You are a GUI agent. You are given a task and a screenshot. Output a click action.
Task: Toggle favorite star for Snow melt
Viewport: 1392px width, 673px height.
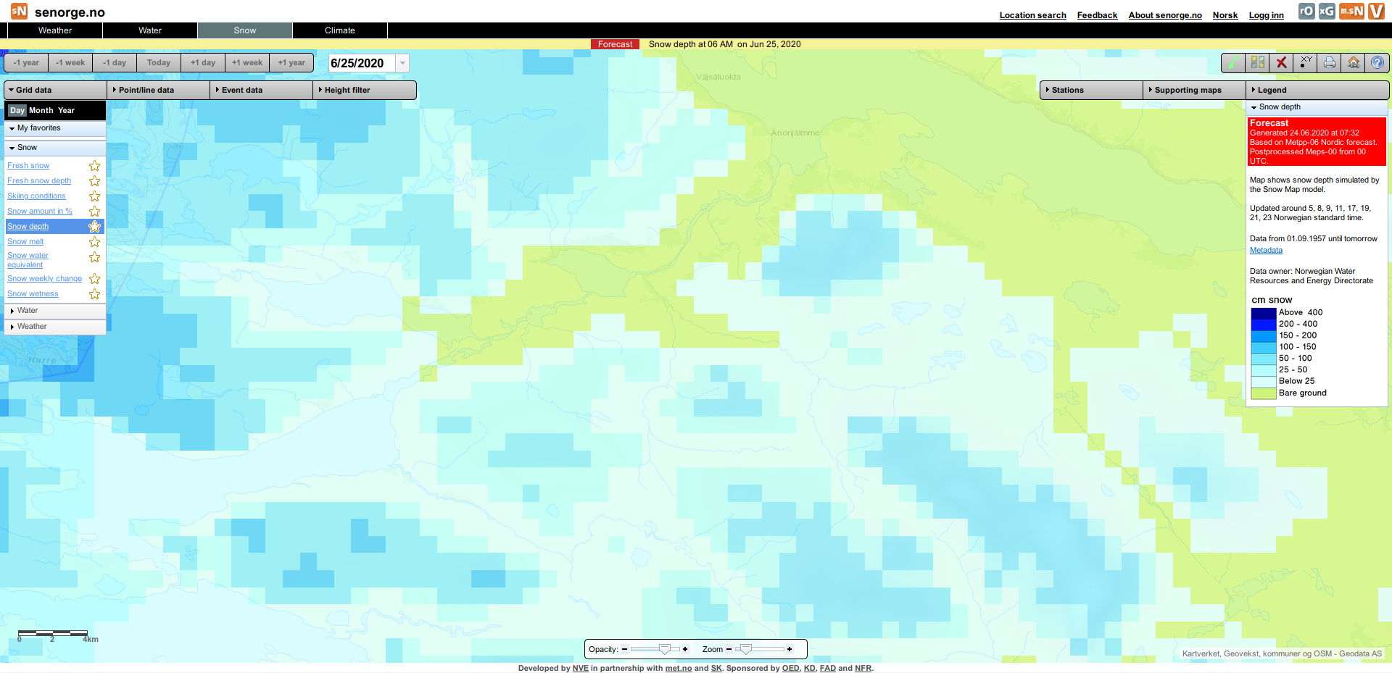(x=94, y=242)
